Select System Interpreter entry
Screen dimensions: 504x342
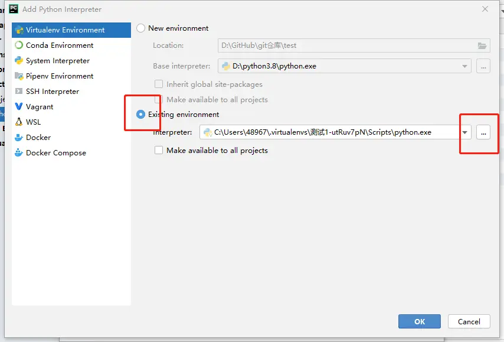click(x=71, y=61)
